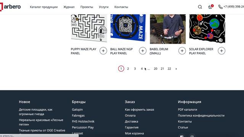Click the arbero logo

coord(10,7)
